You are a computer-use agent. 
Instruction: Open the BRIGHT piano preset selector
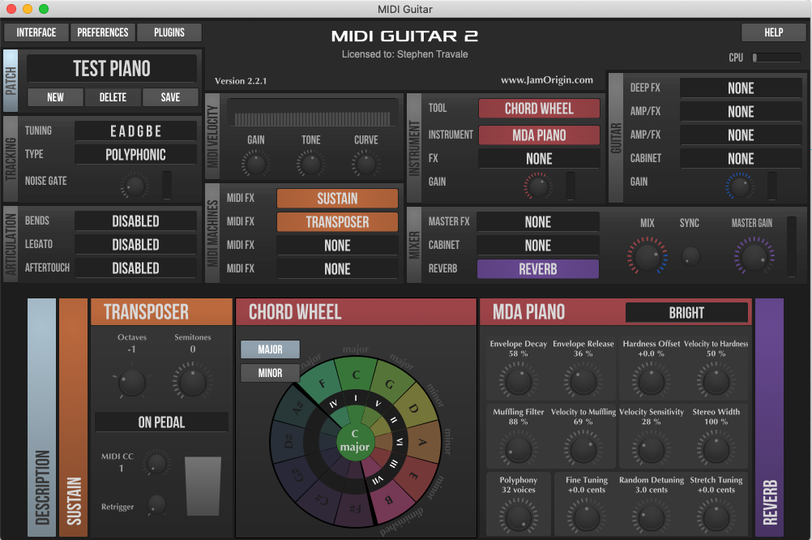click(686, 312)
